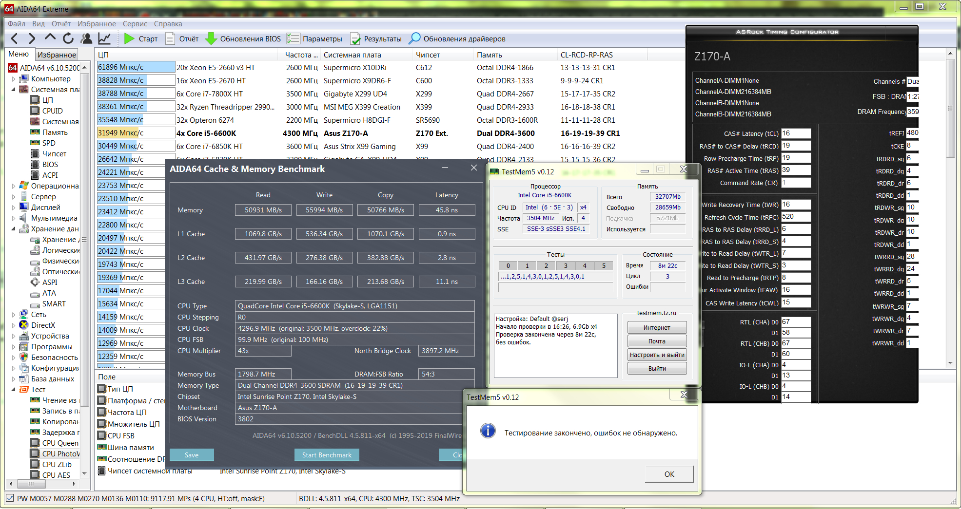Click the Start Benchmark button

(327, 455)
